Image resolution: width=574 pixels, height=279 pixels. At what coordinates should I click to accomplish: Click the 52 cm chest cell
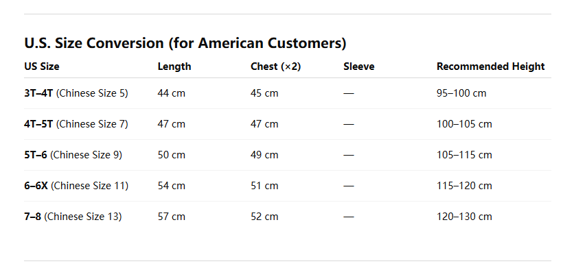click(x=264, y=217)
